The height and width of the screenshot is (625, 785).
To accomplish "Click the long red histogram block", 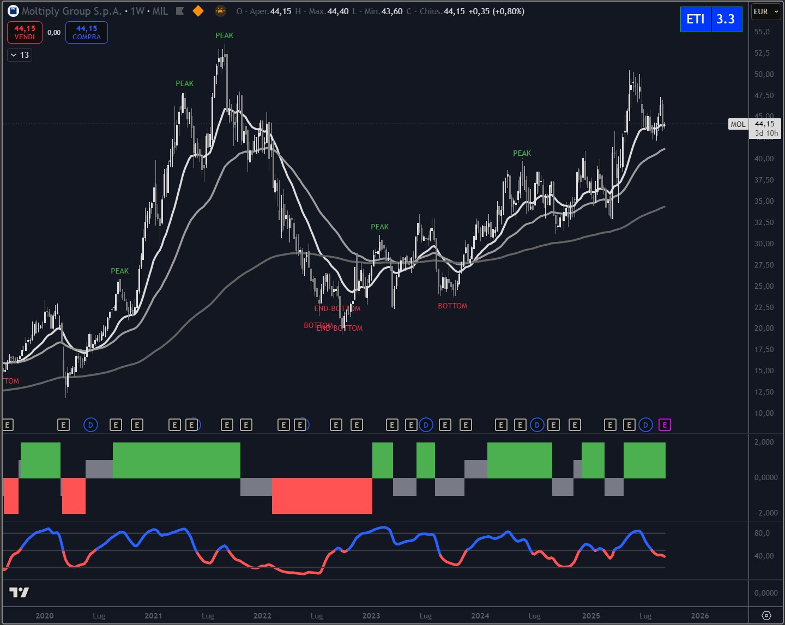I will click(322, 495).
